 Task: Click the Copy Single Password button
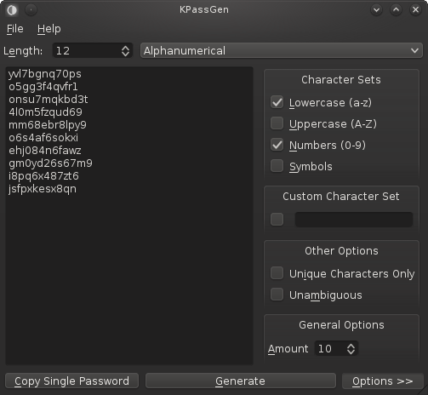71,381
